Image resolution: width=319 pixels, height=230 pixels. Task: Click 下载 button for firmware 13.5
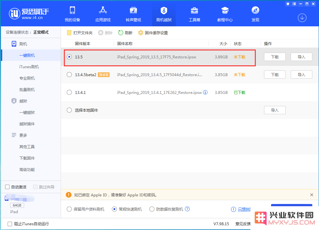coord(275,57)
